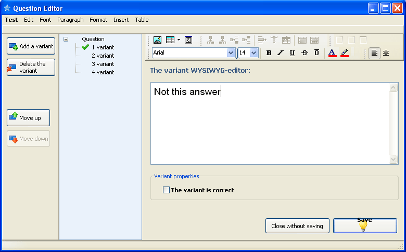Center align the text
The height and width of the screenshot is (252, 406).
pyautogui.click(x=386, y=52)
